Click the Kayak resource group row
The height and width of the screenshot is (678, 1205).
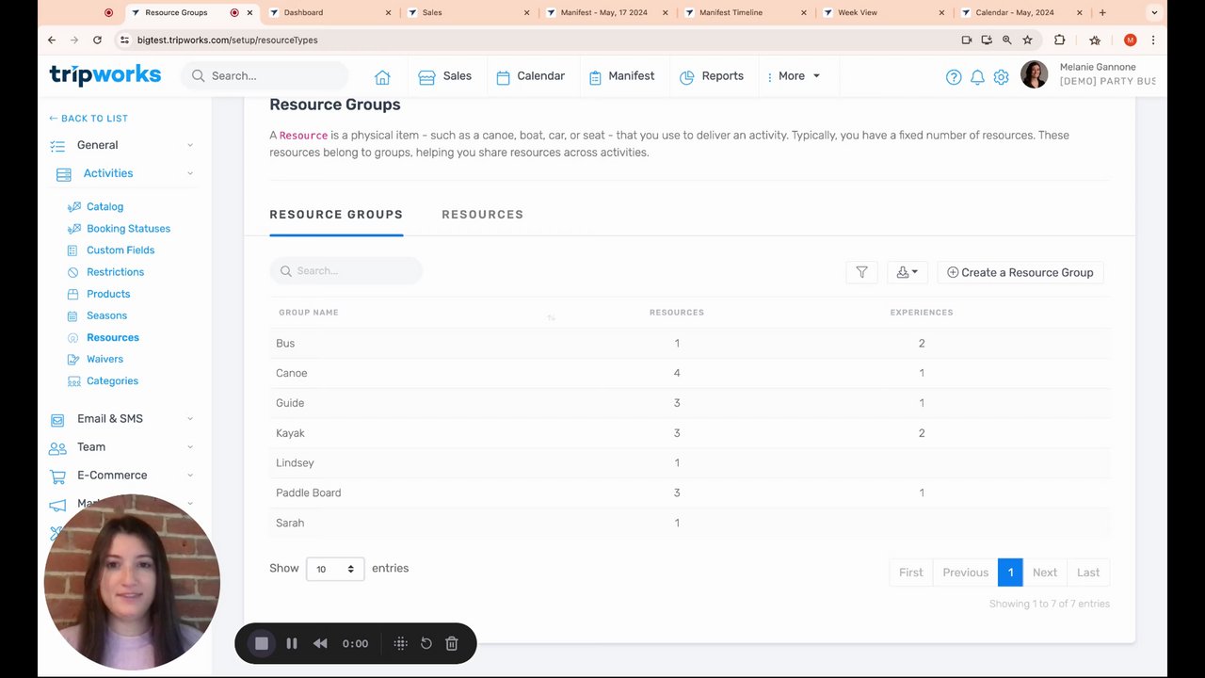tap(690, 433)
